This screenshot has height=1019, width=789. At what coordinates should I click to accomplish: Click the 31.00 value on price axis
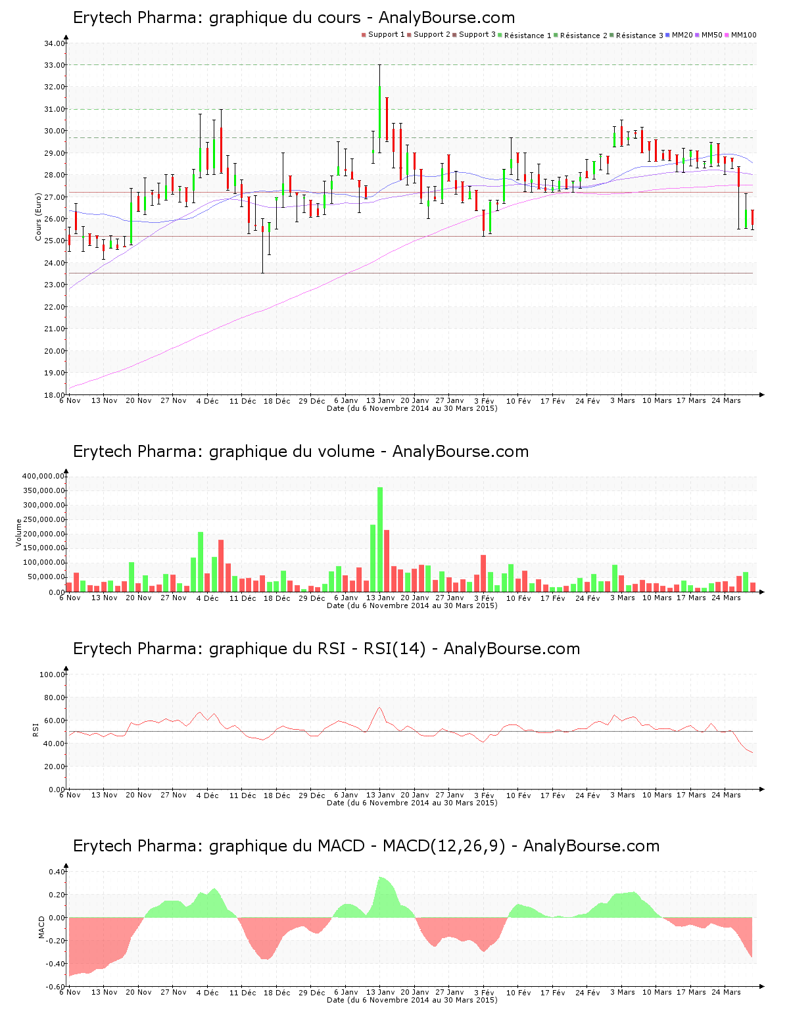tap(54, 109)
